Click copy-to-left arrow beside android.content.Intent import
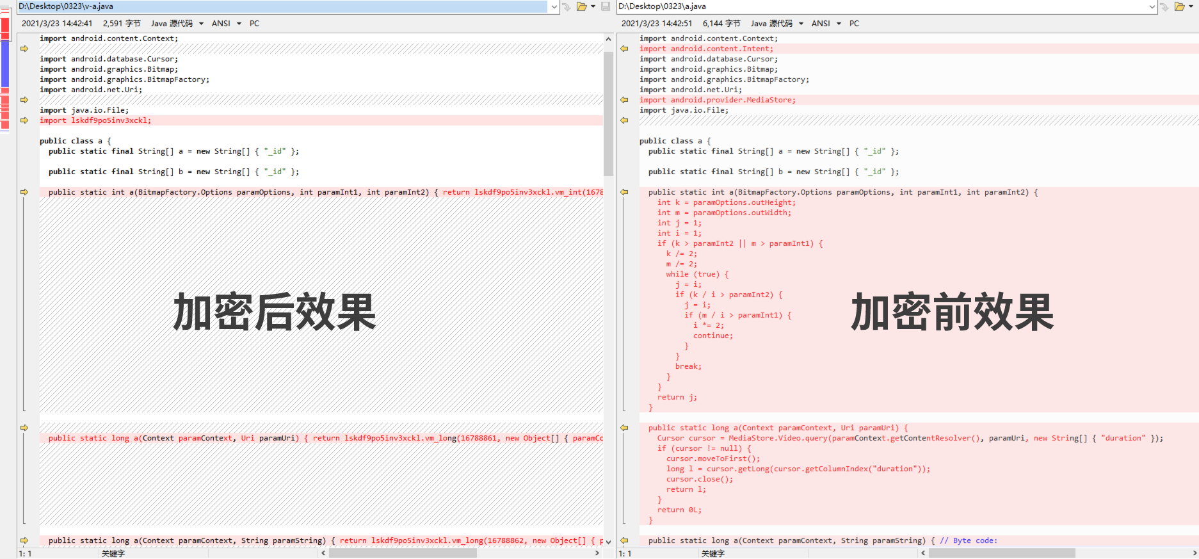Screen dimensions: 1199x559 (624, 49)
